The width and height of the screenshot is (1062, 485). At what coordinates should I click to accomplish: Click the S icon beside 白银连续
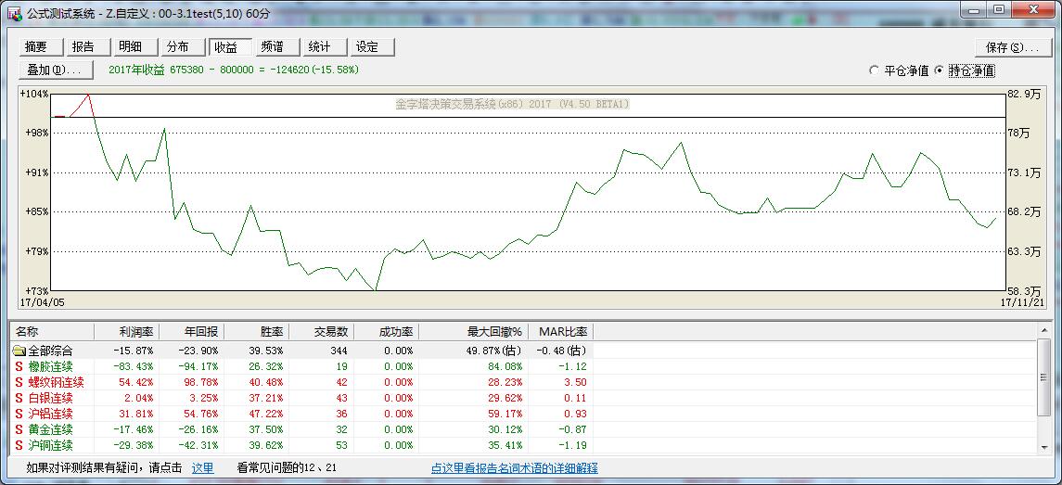pos(19,398)
